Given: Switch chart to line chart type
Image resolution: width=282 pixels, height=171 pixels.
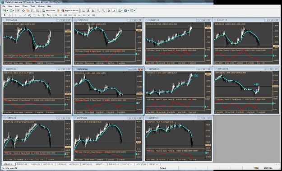Looking at the screenshot, I should 93,11.
